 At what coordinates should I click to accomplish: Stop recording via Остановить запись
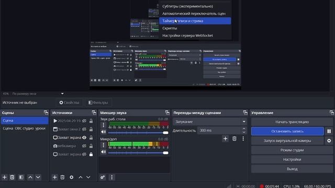287,131
